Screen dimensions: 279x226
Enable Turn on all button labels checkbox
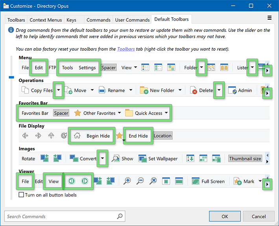click(21, 195)
